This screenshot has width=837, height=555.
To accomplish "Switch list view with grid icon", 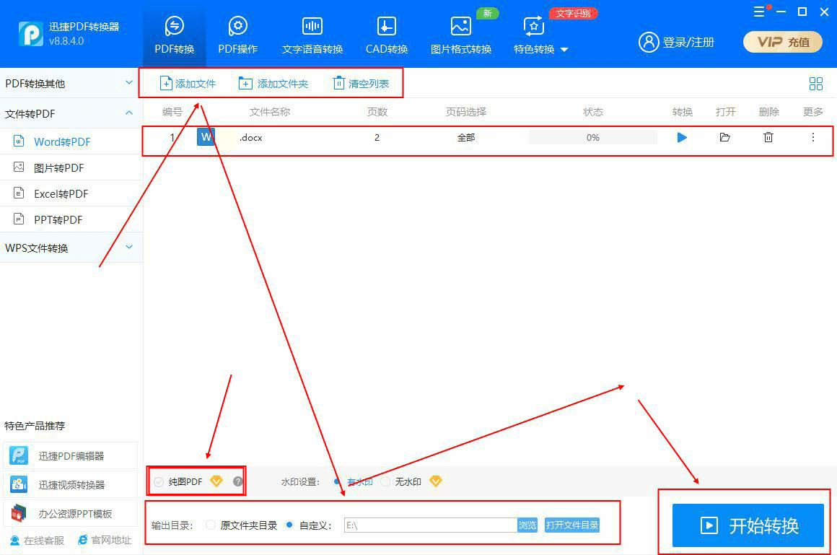I will click(x=815, y=83).
